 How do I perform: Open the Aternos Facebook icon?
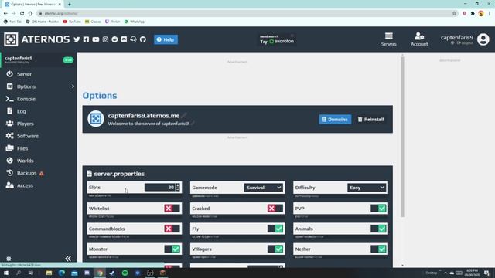[x=86, y=39]
